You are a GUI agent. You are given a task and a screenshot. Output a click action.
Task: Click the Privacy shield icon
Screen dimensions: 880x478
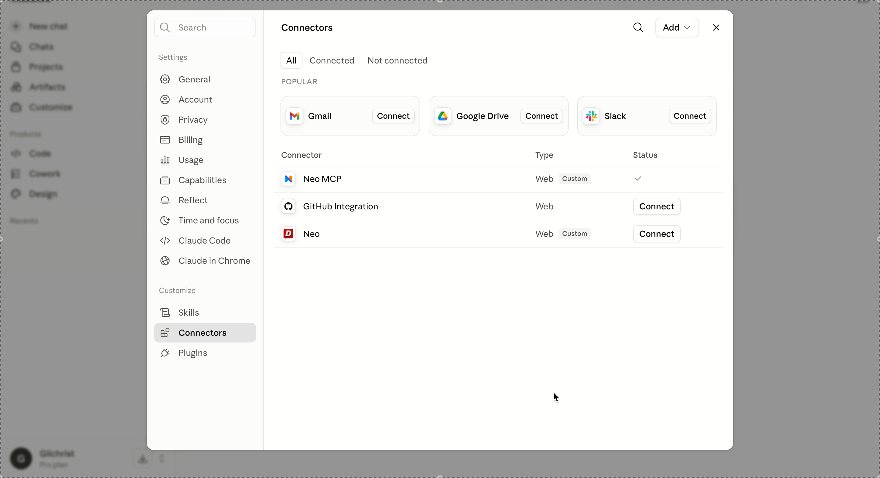coord(165,119)
